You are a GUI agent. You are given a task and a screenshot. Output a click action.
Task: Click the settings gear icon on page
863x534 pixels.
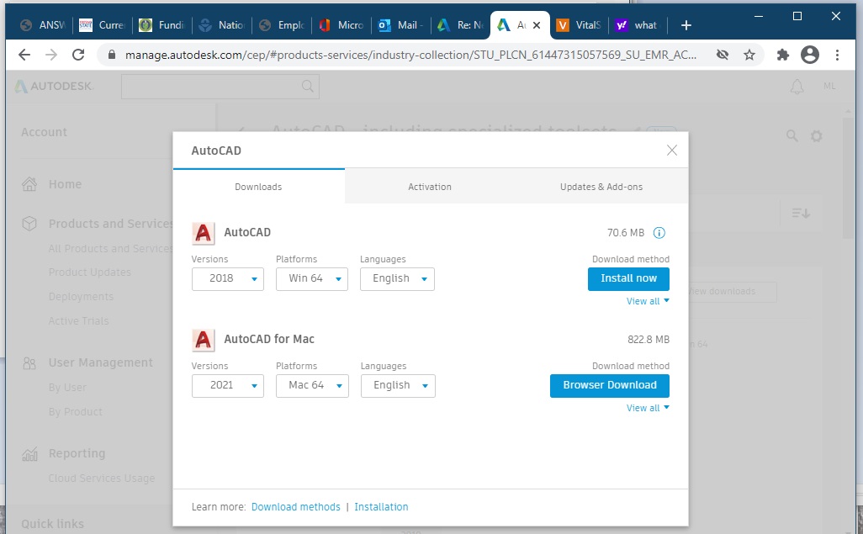[817, 136]
